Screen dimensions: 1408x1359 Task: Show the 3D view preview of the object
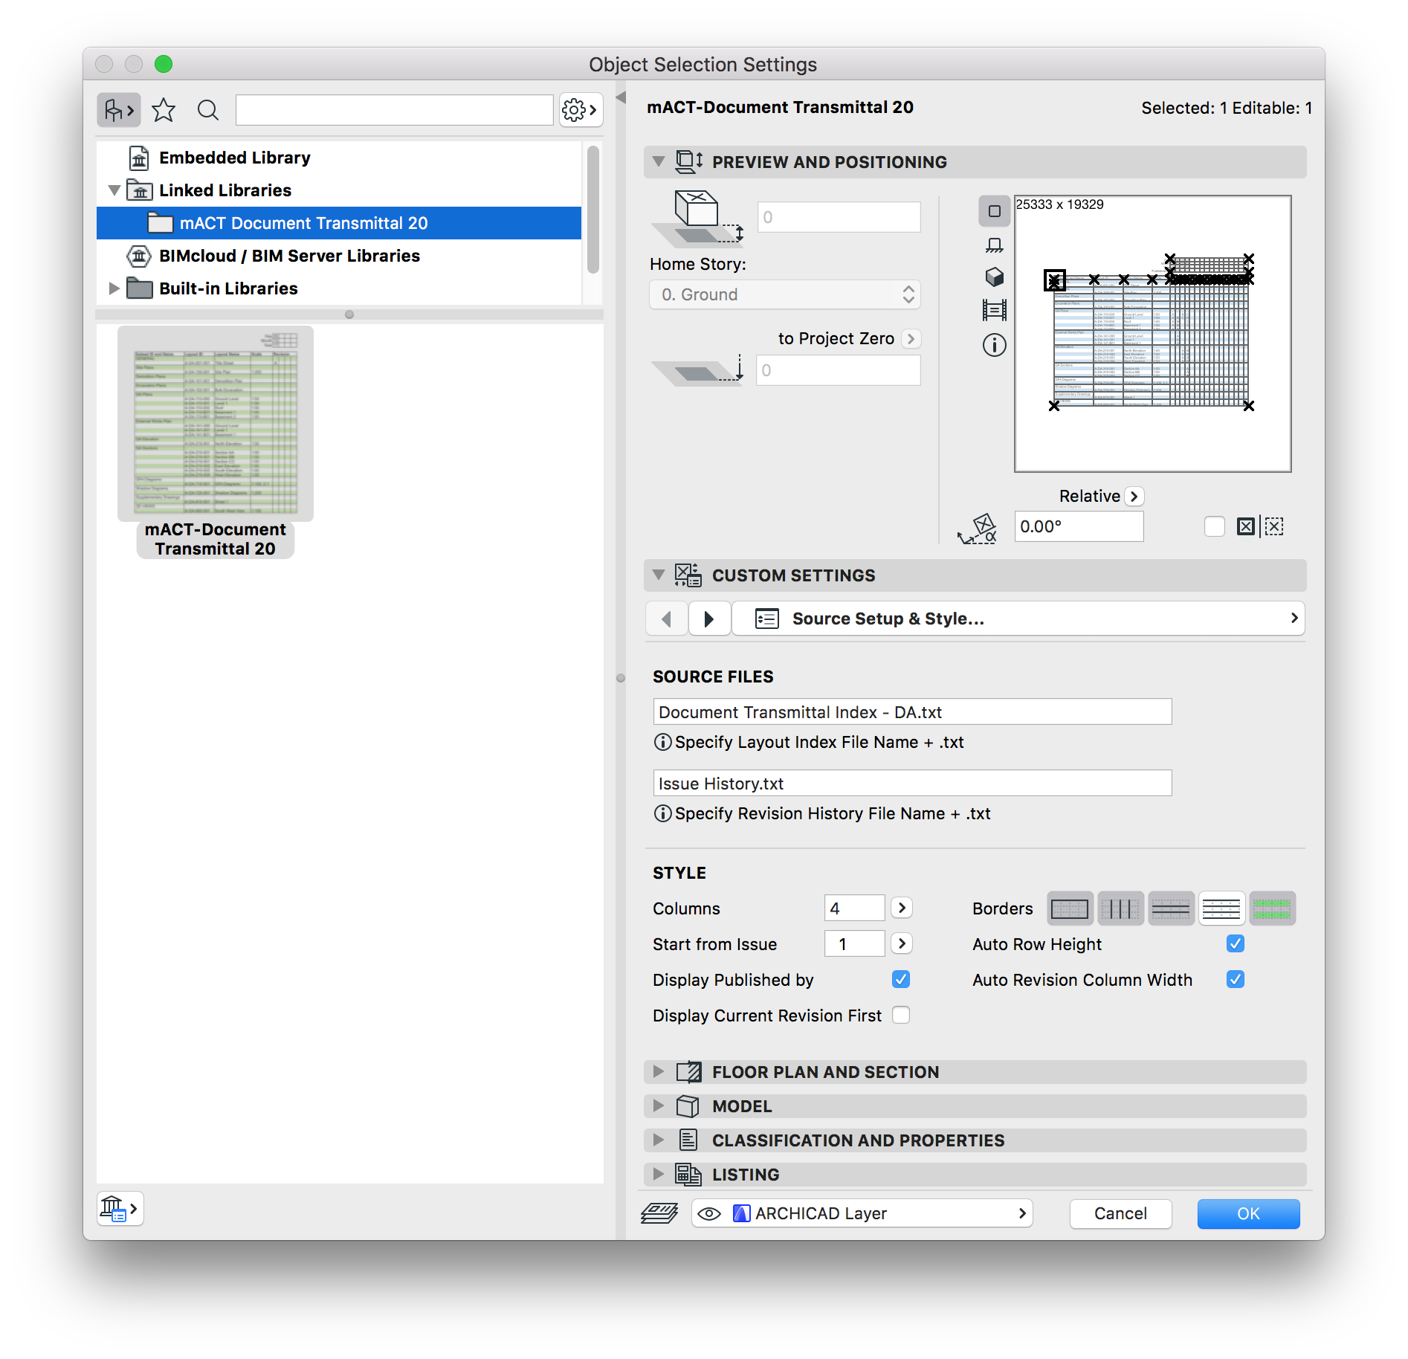(x=995, y=277)
